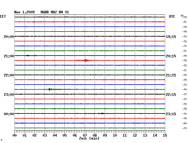Click black spike on 21:00 trace near minute 01
The width and height of the screenshot is (188, 143).
click(x=28, y=56)
